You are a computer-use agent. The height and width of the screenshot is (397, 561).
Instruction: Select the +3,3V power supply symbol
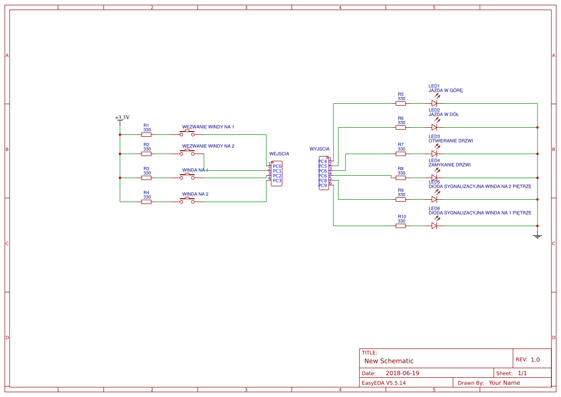click(x=120, y=120)
